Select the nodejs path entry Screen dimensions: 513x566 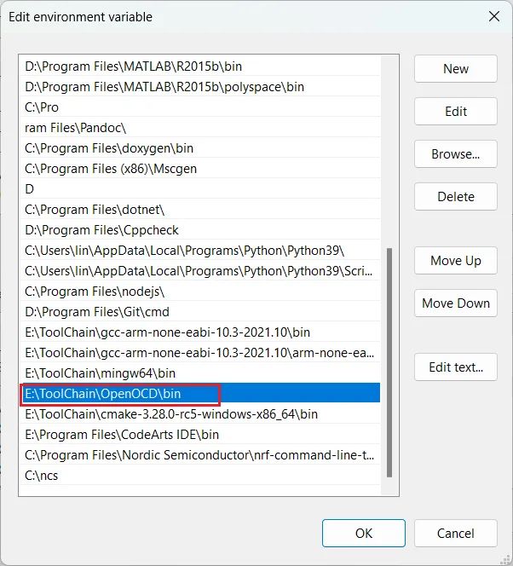(x=95, y=292)
